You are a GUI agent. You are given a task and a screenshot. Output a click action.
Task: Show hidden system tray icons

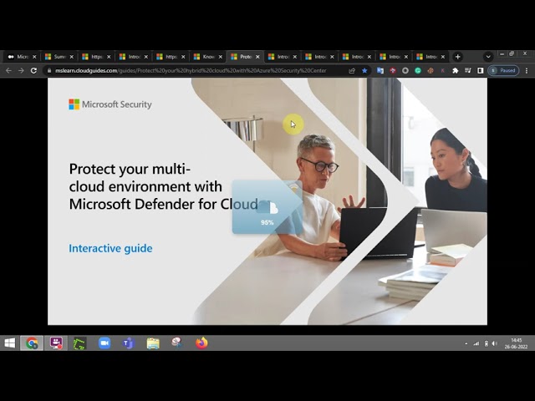466,343
